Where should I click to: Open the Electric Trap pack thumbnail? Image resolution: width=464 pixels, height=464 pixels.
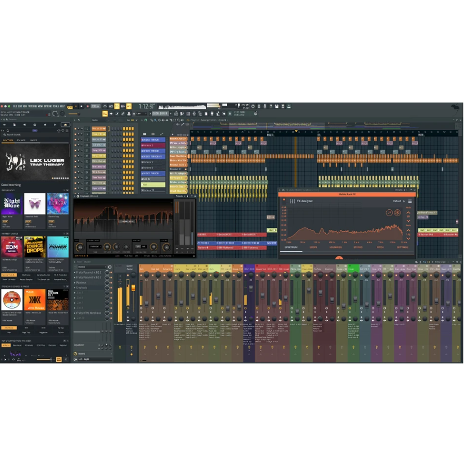coord(58,204)
